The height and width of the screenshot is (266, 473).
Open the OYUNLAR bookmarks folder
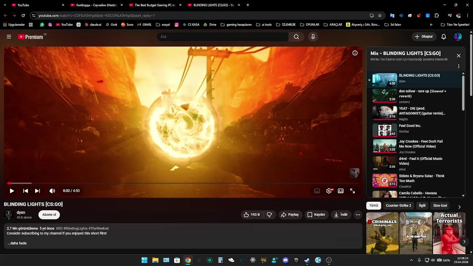(309, 25)
